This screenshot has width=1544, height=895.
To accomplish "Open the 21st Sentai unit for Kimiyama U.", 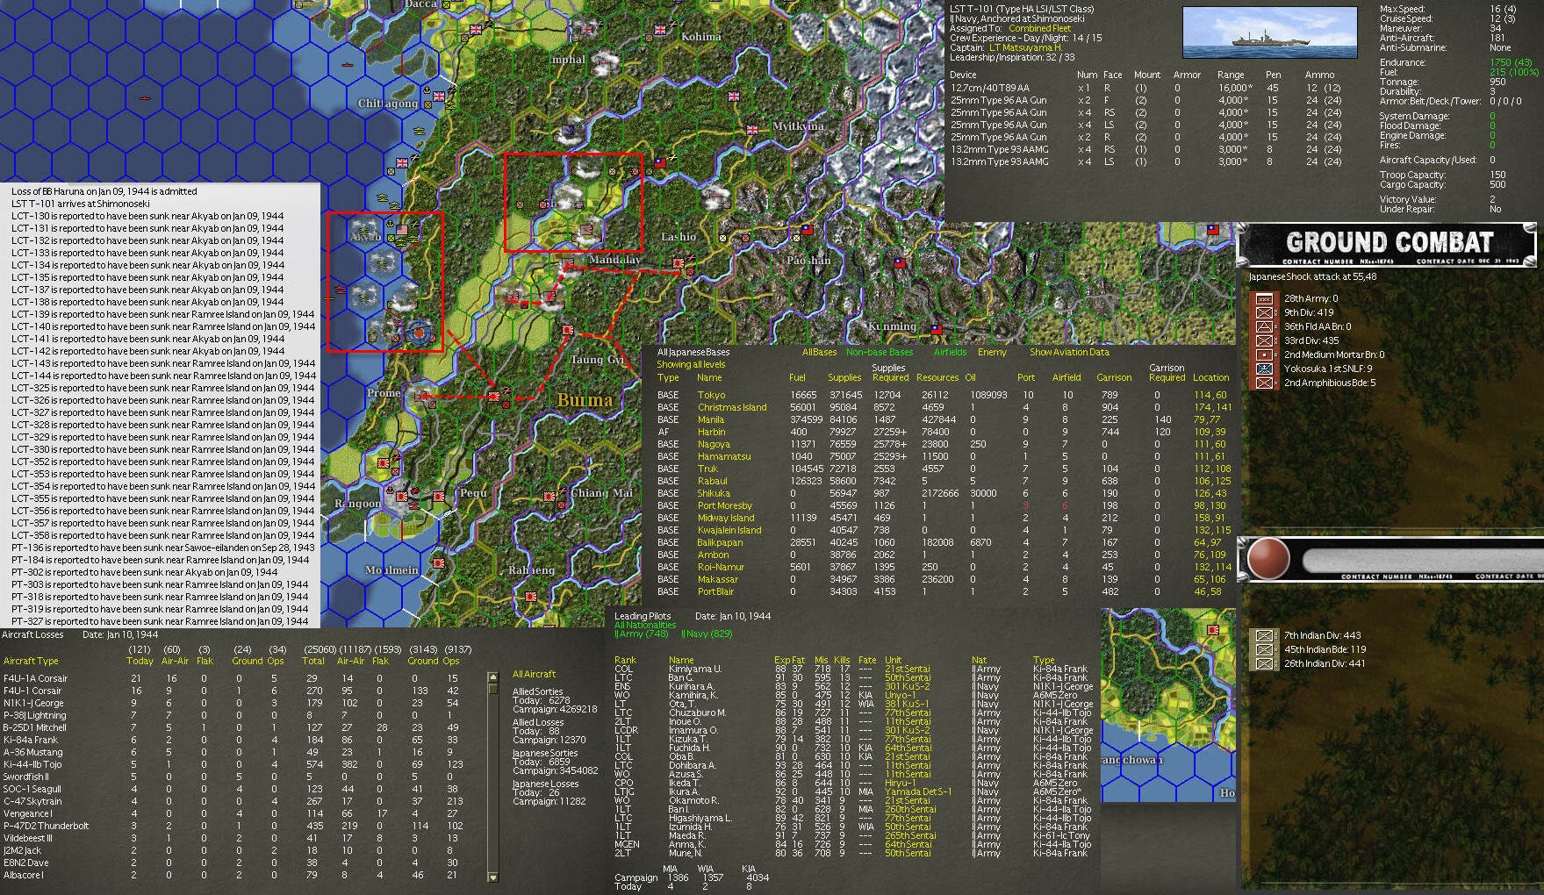I will coord(908,669).
